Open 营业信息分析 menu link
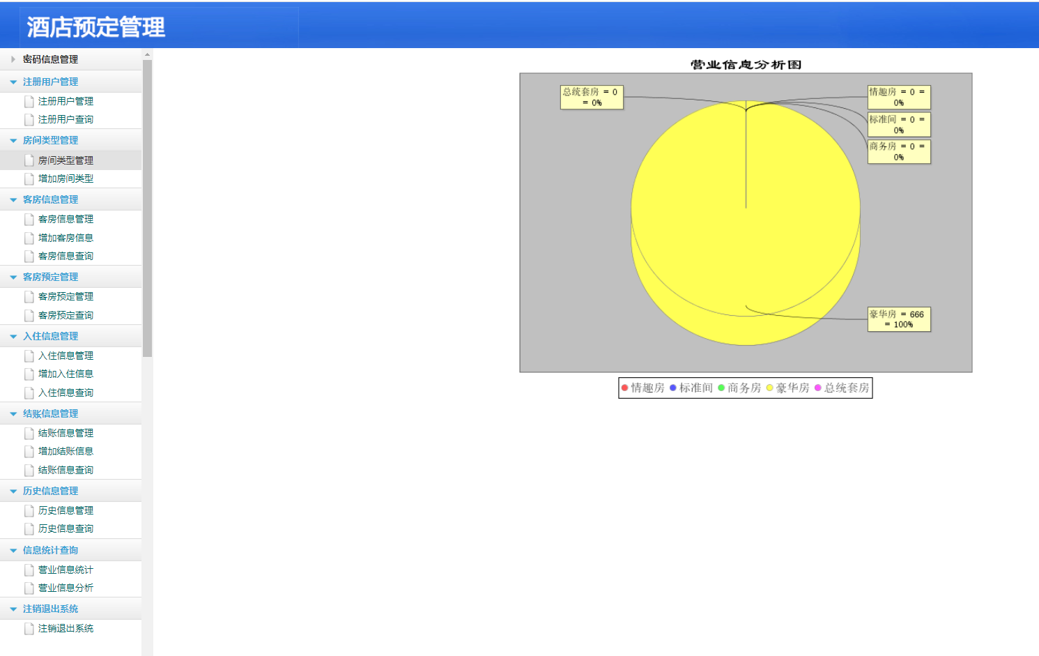 (66, 588)
